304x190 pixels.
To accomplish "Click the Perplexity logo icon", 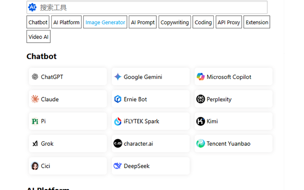I will point(200,99).
